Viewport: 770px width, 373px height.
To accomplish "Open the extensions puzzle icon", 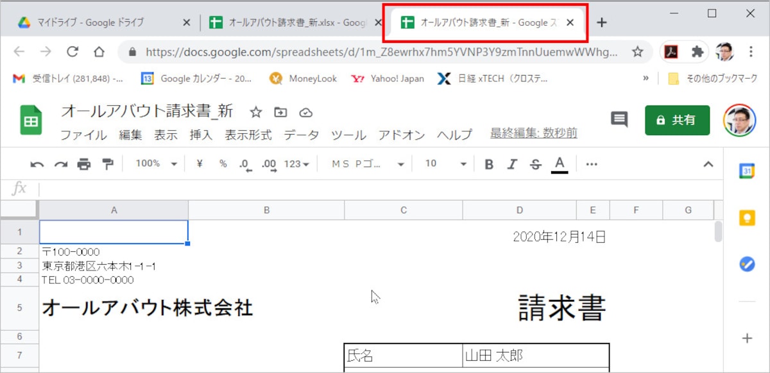I will pyautogui.click(x=697, y=52).
